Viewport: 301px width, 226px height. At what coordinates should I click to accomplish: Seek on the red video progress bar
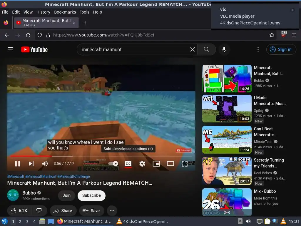click(x=101, y=156)
